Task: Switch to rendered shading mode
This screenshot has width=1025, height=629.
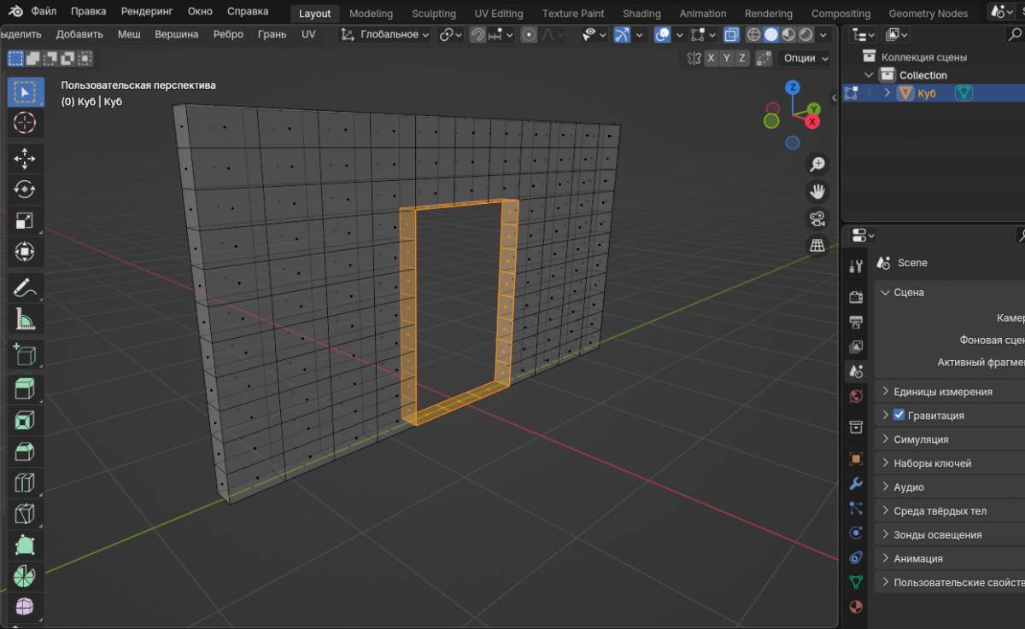Action: pyautogui.click(x=805, y=35)
